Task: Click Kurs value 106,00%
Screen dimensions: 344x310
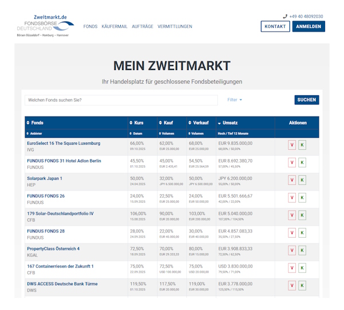Action: coord(138,214)
